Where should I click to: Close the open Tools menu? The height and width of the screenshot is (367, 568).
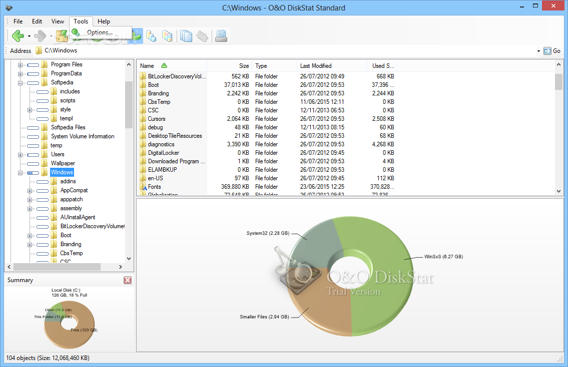pos(81,21)
